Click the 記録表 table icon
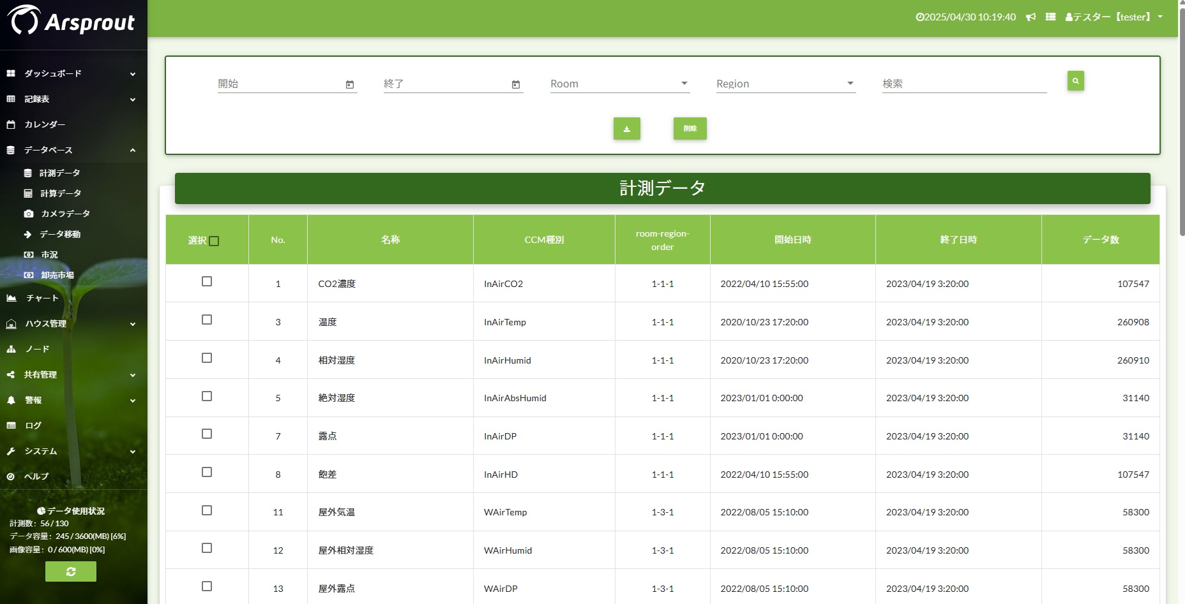 click(x=11, y=99)
